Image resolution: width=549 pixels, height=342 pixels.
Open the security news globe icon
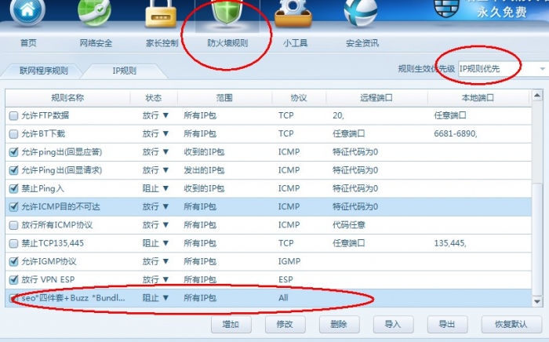pyautogui.click(x=361, y=13)
